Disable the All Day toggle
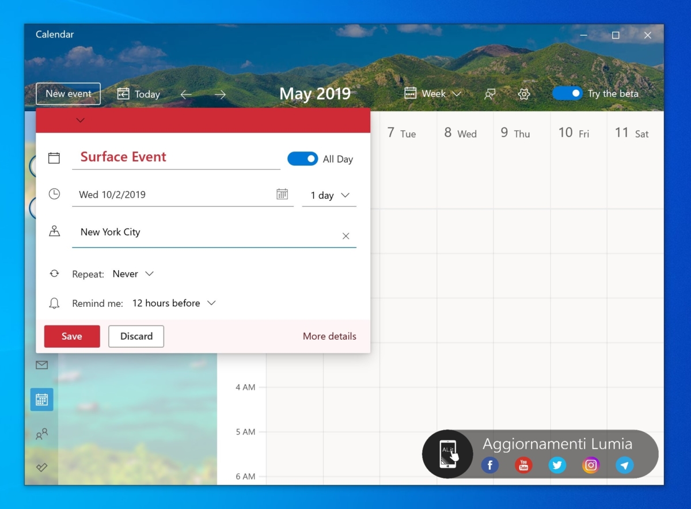This screenshot has height=509, width=691. pyautogui.click(x=302, y=158)
